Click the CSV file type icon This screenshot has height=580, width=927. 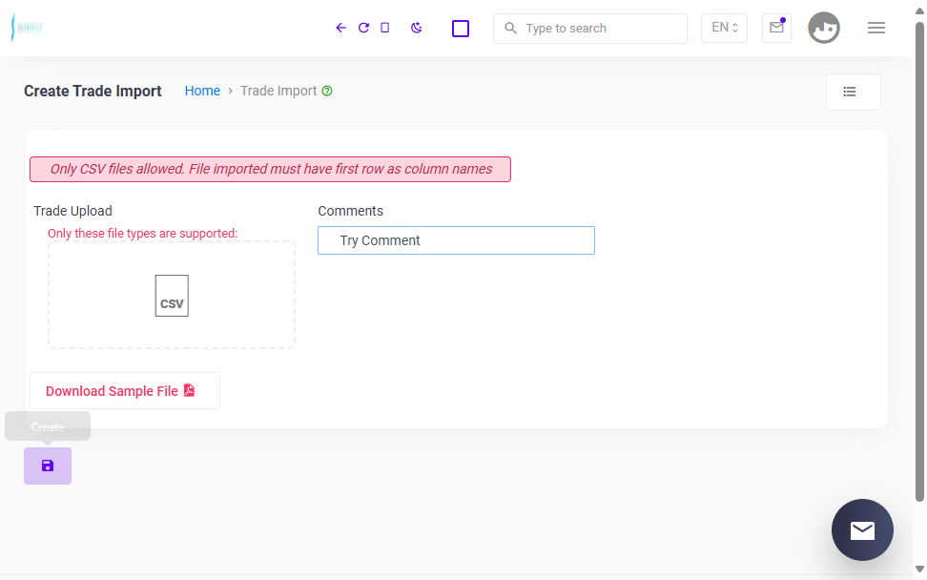click(x=172, y=296)
